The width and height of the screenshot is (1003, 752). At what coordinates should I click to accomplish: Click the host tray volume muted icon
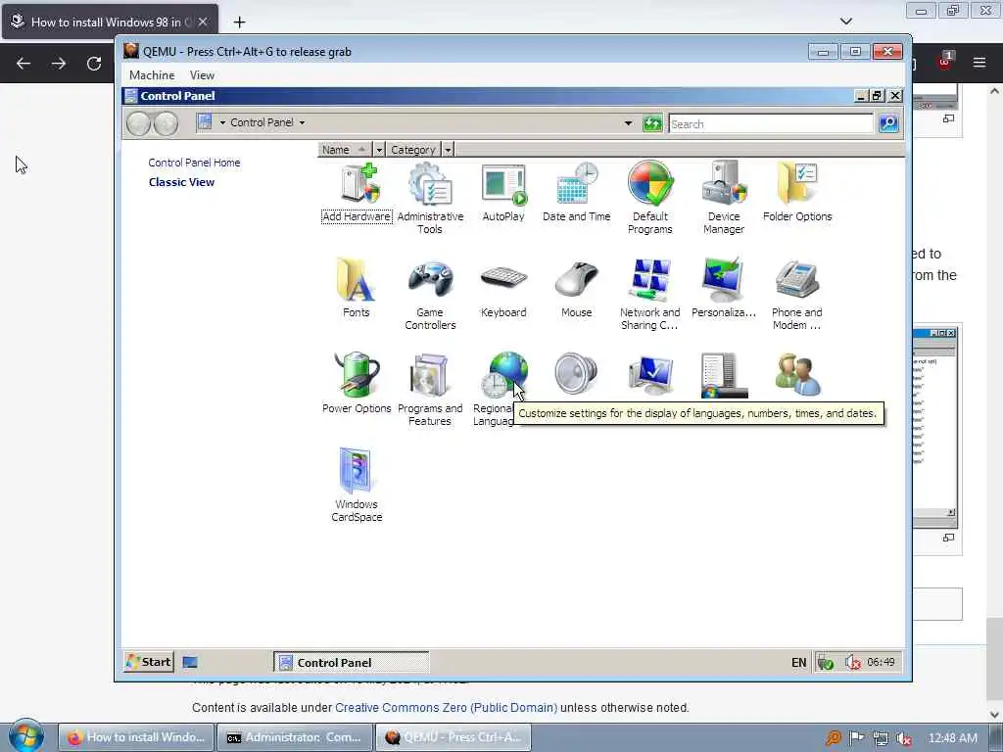click(903, 738)
